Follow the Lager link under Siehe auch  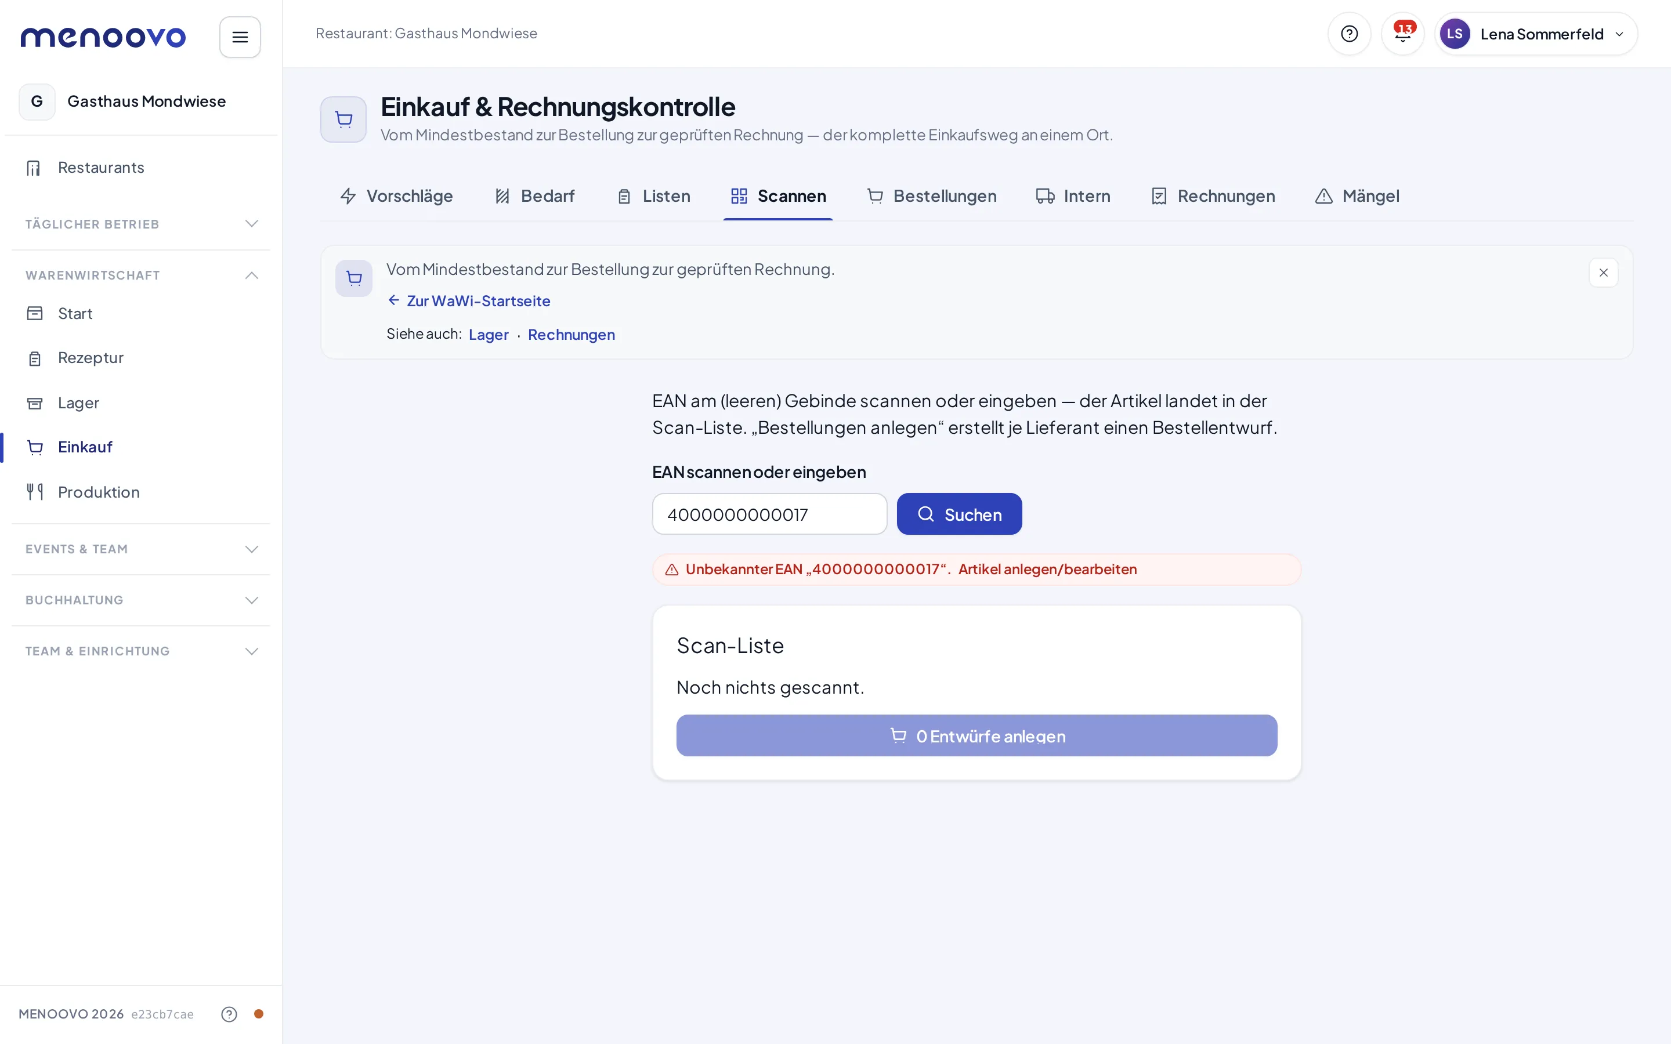tap(488, 335)
